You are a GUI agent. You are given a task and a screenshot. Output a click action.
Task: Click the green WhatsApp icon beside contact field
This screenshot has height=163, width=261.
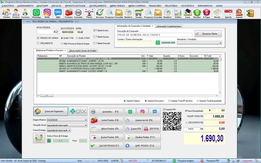158,43
